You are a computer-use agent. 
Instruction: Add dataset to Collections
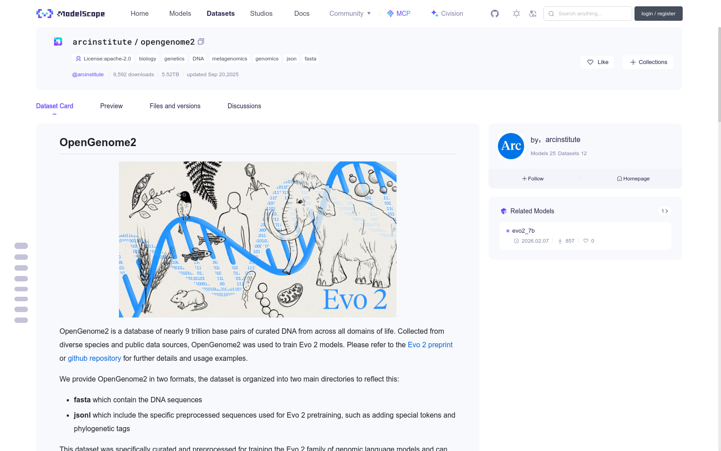pos(648,62)
